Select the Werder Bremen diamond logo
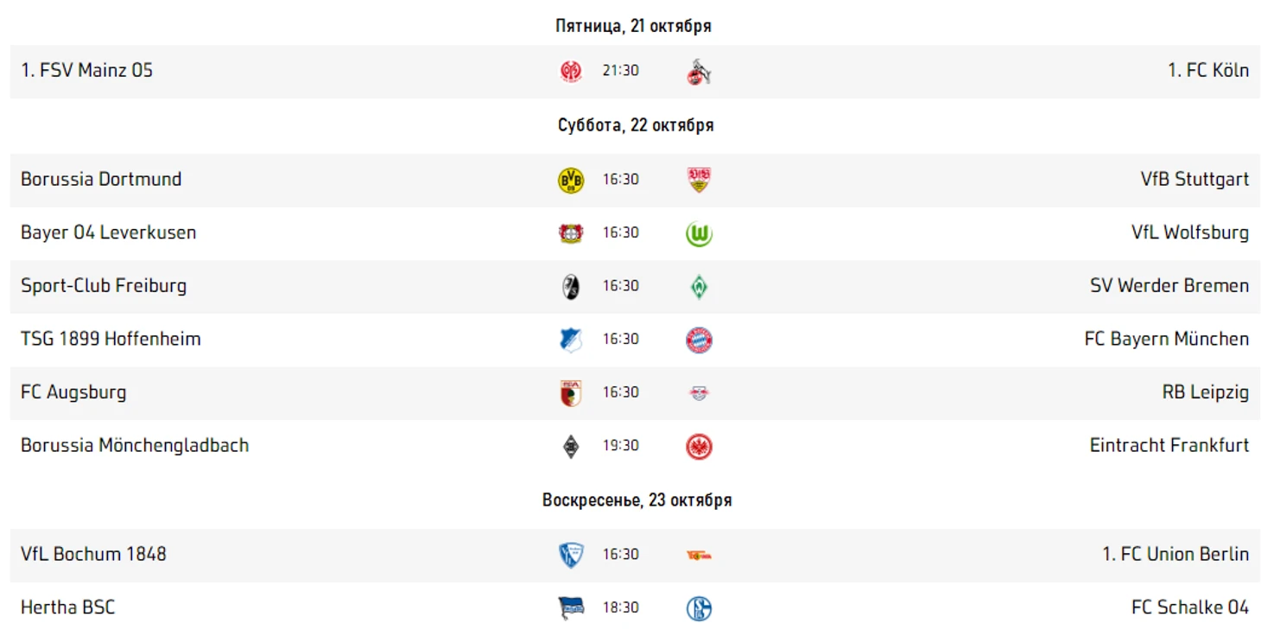The image size is (1261, 636). (699, 287)
